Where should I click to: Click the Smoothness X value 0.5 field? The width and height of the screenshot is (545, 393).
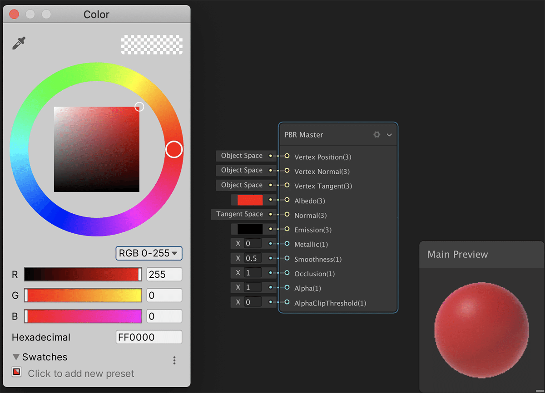coord(253,258)
